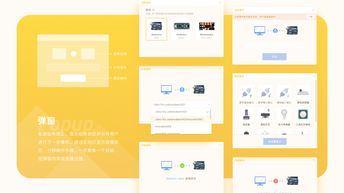Close the 连接硬件 dialog with version warning
This screenshot has width=344, height=193.
click(x=313, y=10)
